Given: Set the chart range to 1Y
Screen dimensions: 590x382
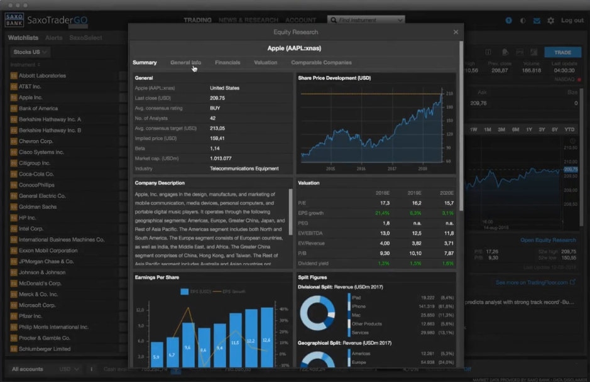Looking at the screenshot, I should coord(528,129).
